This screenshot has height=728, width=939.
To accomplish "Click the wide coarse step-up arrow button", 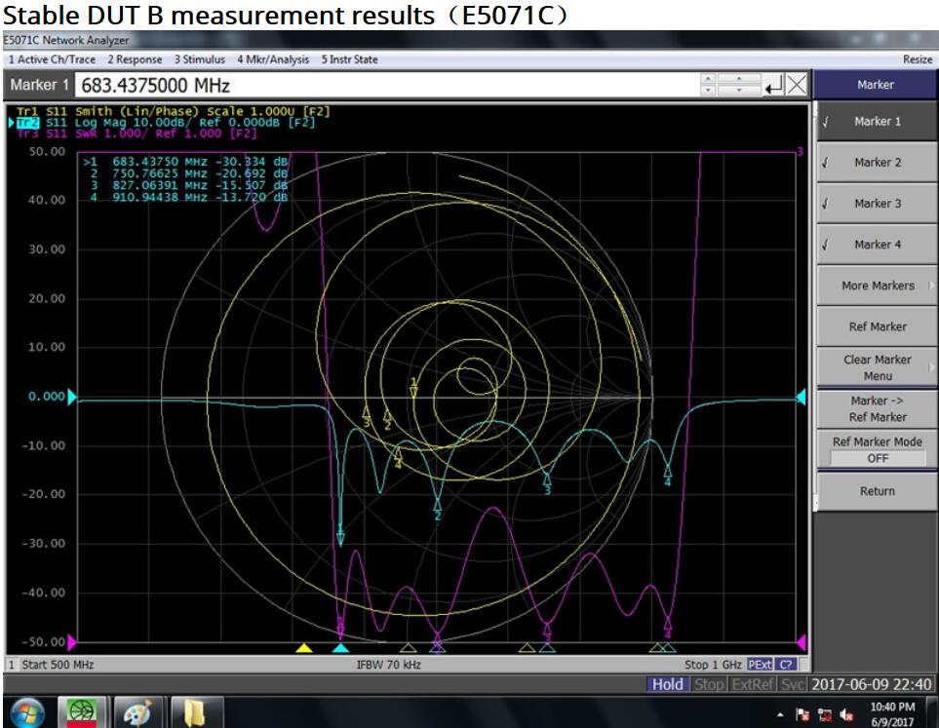I will tap(739, 79).
